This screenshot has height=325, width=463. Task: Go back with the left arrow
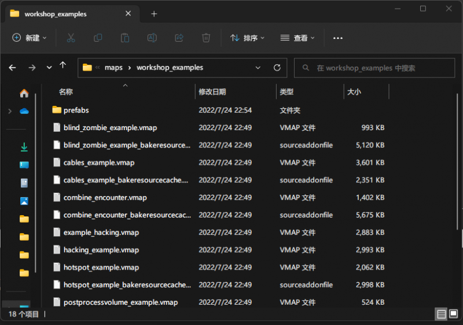(12, 68)
